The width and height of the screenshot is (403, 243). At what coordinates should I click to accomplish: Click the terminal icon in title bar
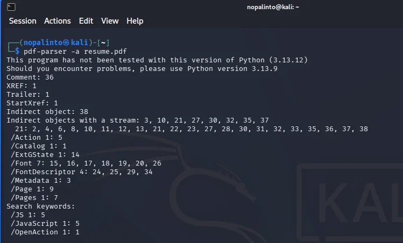[11, 7]
